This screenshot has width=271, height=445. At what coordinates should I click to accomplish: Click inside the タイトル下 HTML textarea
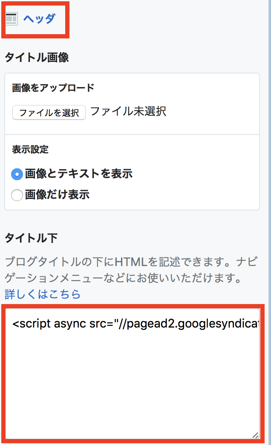(133, 374)
